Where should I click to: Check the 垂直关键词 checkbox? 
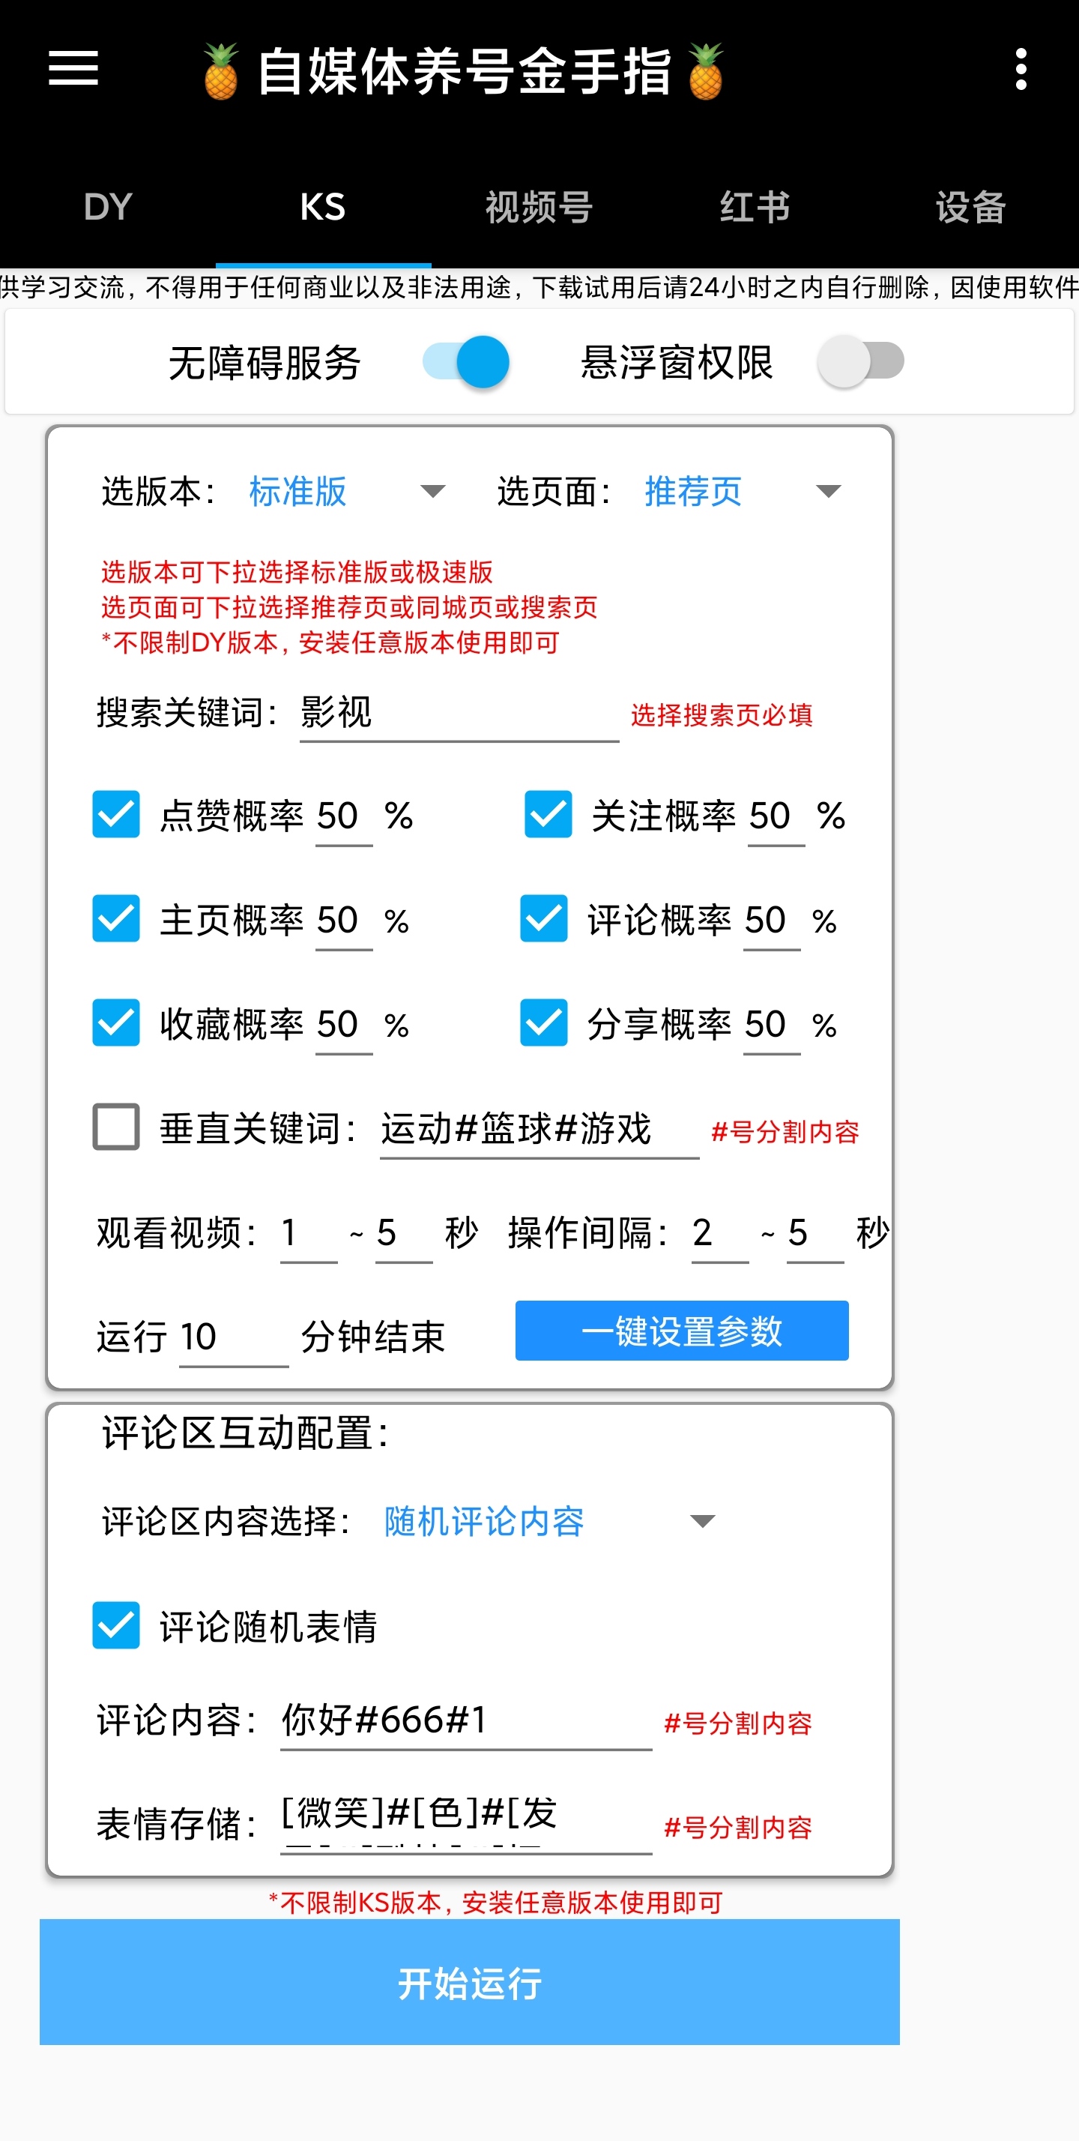coord(115,1127)
